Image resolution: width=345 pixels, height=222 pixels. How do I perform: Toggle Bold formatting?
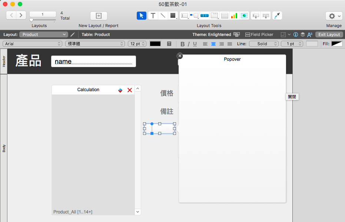(x=182, y=44)
